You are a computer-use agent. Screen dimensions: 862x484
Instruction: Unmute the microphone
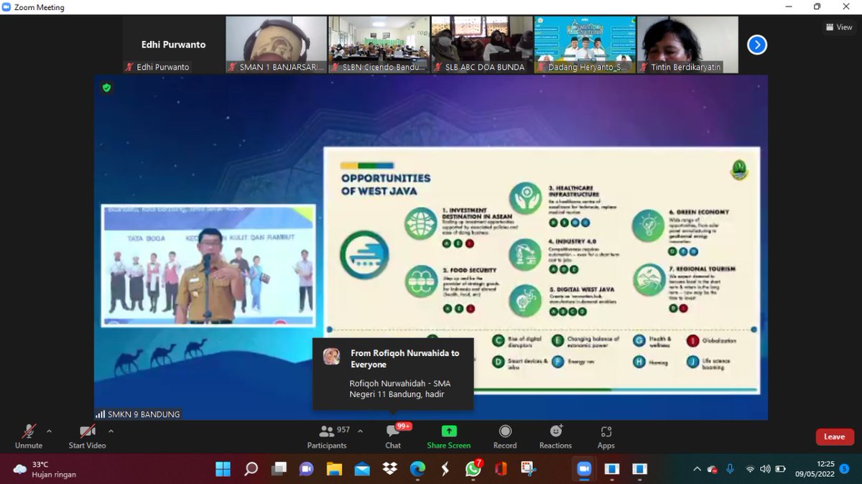29,436
